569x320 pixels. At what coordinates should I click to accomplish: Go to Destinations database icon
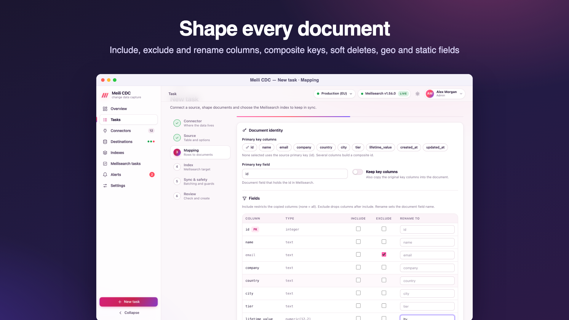click(x=105, y=142)
